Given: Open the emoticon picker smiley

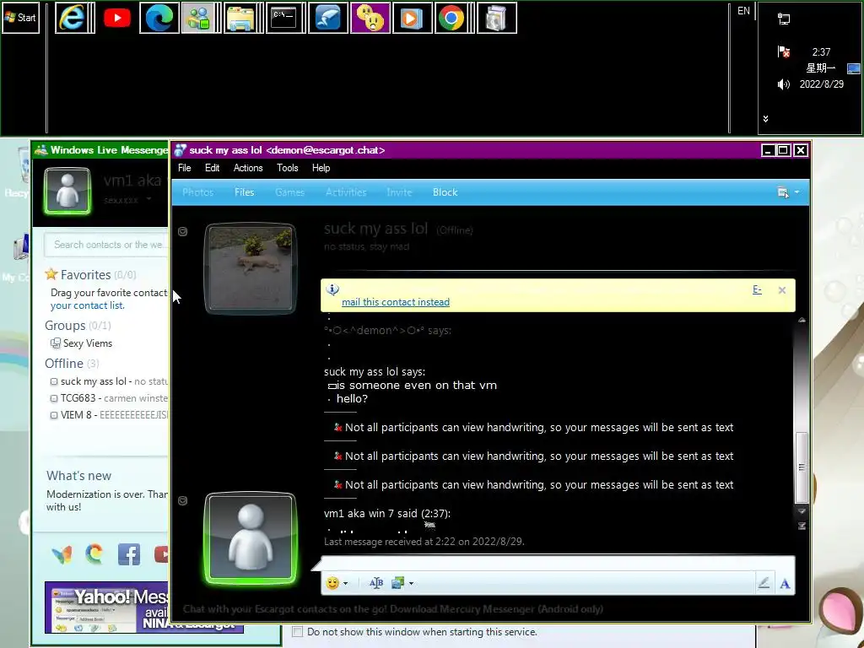Looking at the screenshot, I should [332, 583].
